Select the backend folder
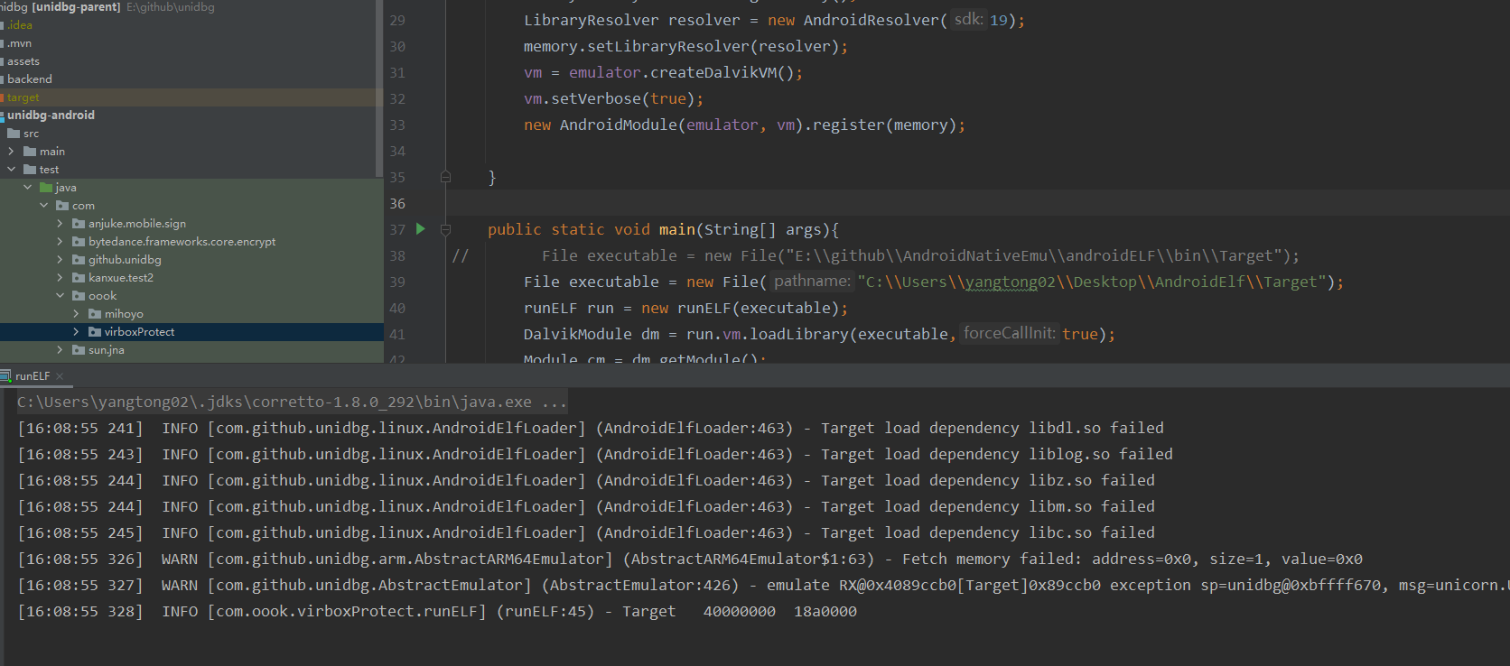Image resolution: width=1510 pixels, height=666 pixels. click(29, 79)
